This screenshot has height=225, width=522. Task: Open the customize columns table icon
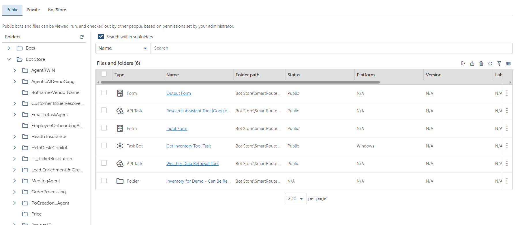508,63
